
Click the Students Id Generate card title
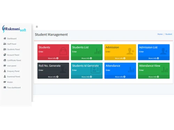coord(85,66)
